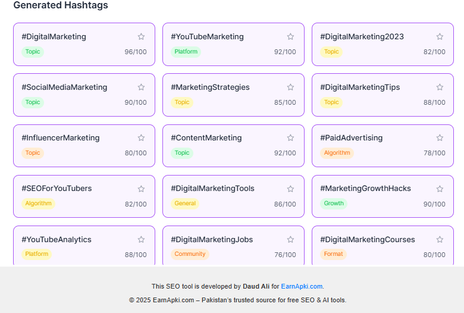Open the EarnApki.com link
This screenshot has height=313, width=464.
[x=302, y=286]
